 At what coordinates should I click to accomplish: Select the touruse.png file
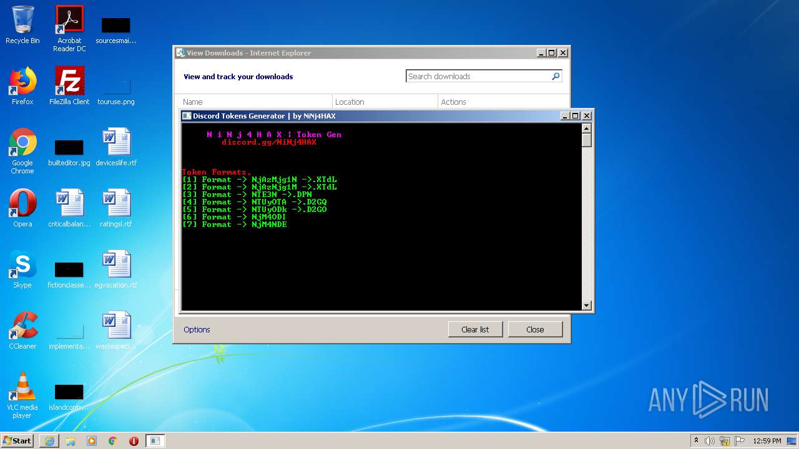click(115, 90)
